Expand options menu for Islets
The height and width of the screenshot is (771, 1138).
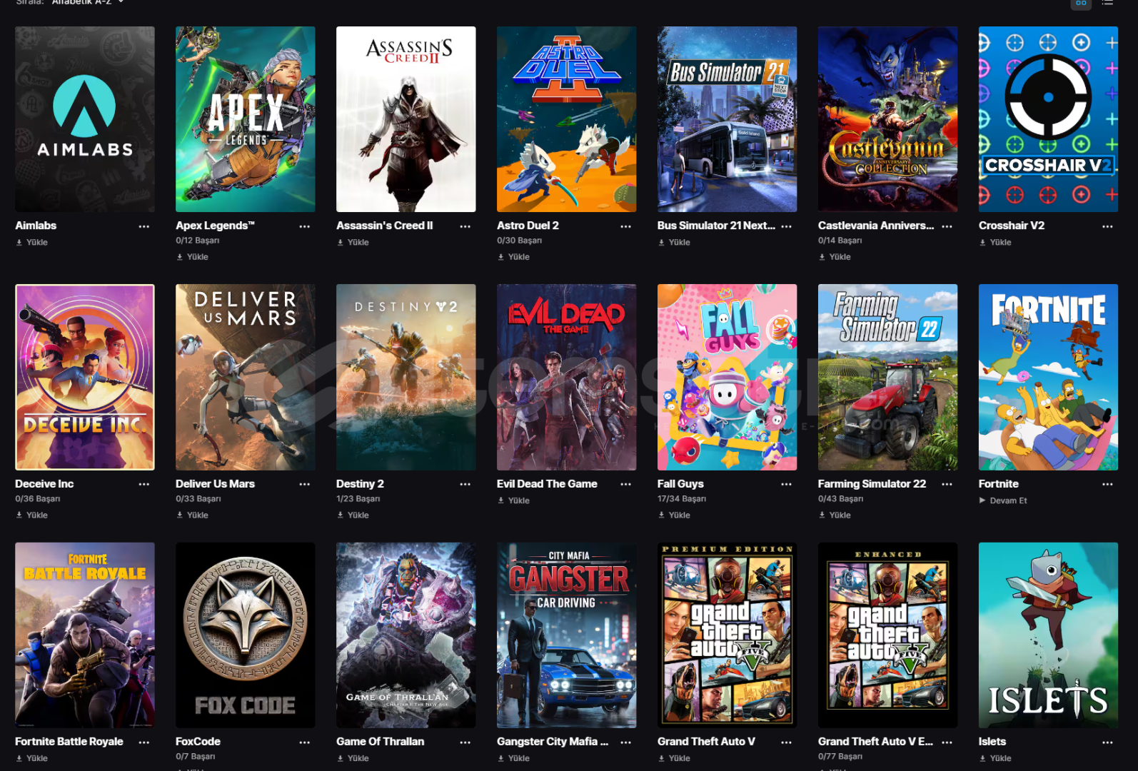tap(1107, 742)
